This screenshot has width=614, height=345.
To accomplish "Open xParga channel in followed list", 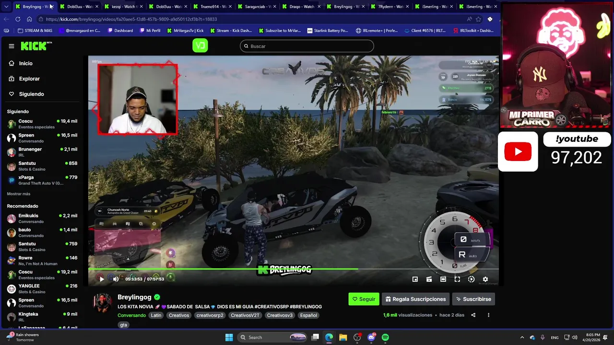I will (42, 180).
